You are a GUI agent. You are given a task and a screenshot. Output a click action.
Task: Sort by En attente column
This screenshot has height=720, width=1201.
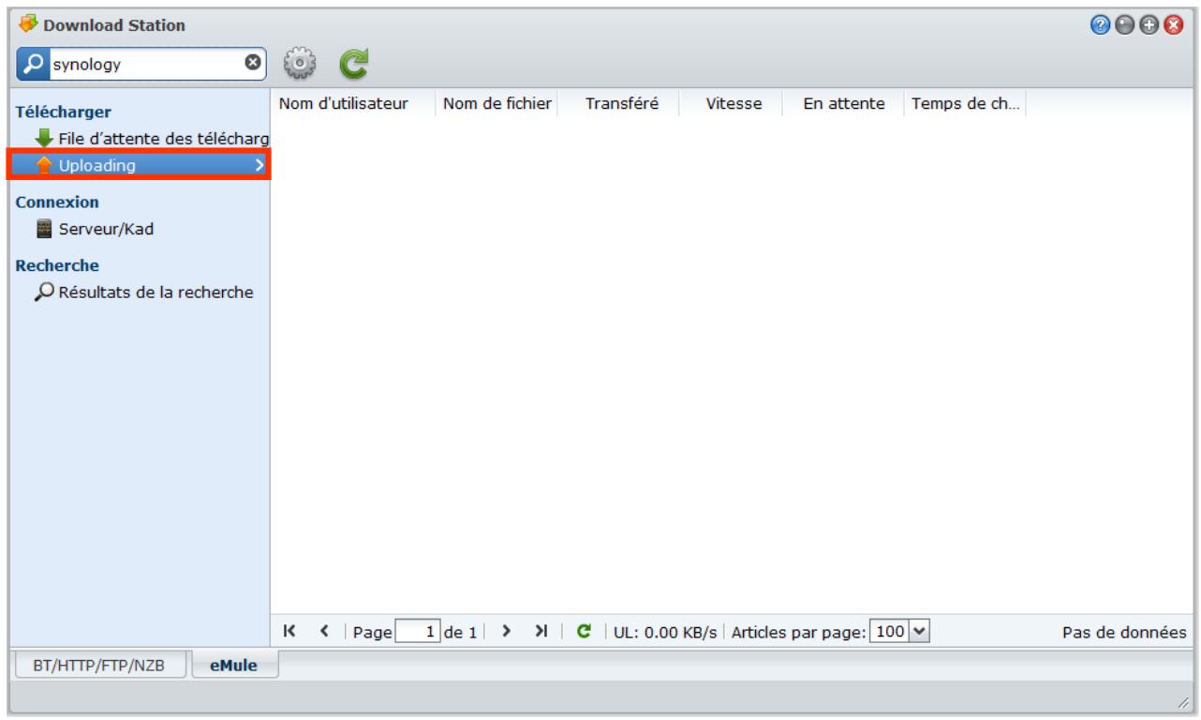tap(844, 103)
